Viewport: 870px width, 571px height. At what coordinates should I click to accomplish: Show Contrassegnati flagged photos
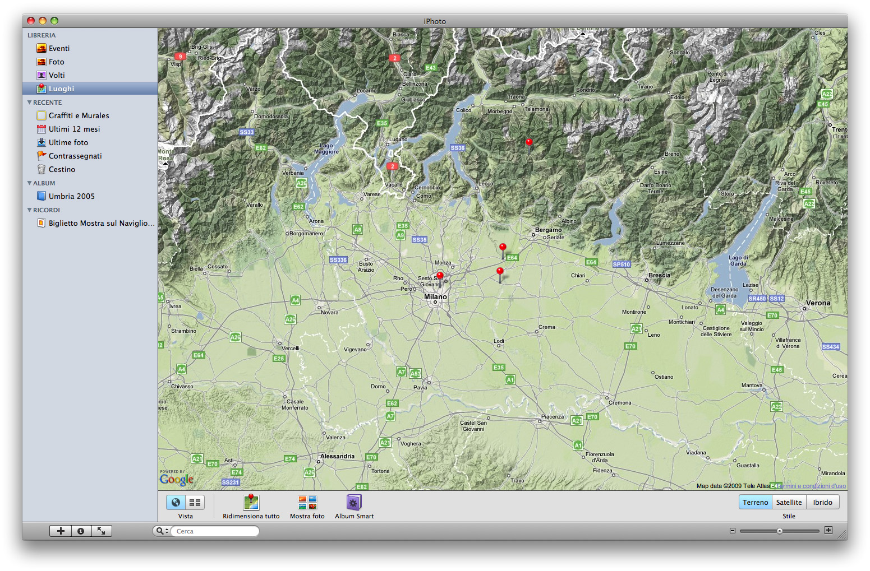90,156
